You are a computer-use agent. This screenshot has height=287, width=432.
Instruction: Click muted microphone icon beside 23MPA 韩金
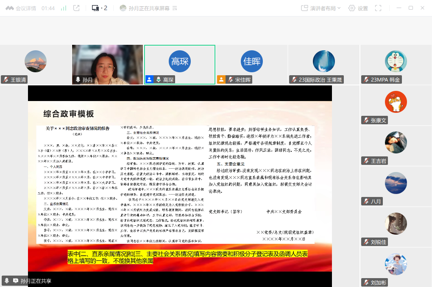pyautogui.click(x=366, y=79)
